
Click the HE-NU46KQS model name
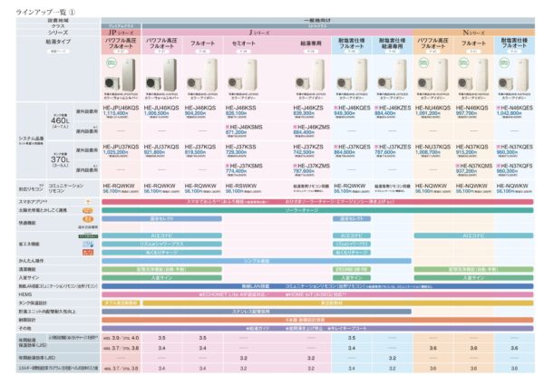432,108
